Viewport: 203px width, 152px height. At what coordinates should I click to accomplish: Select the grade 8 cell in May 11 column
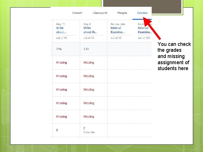(x=66, y=130)
